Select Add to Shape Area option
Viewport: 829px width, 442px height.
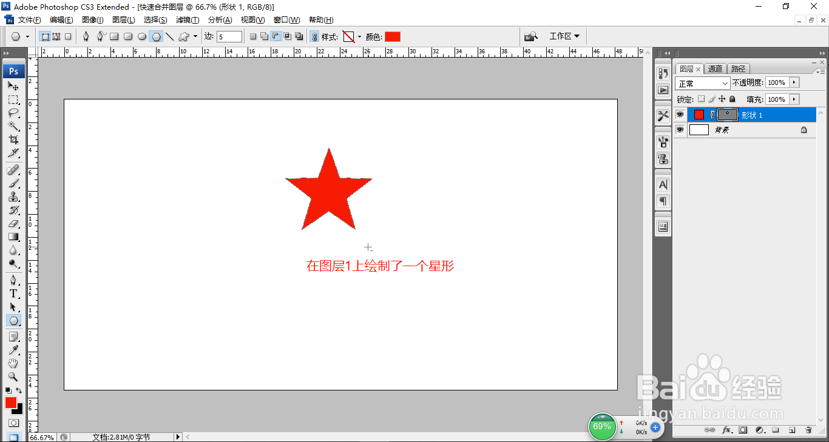[x=265, y=37]
